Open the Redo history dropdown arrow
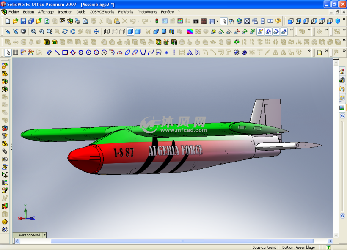This screenshot has width=347, height=250. point(151,21)
